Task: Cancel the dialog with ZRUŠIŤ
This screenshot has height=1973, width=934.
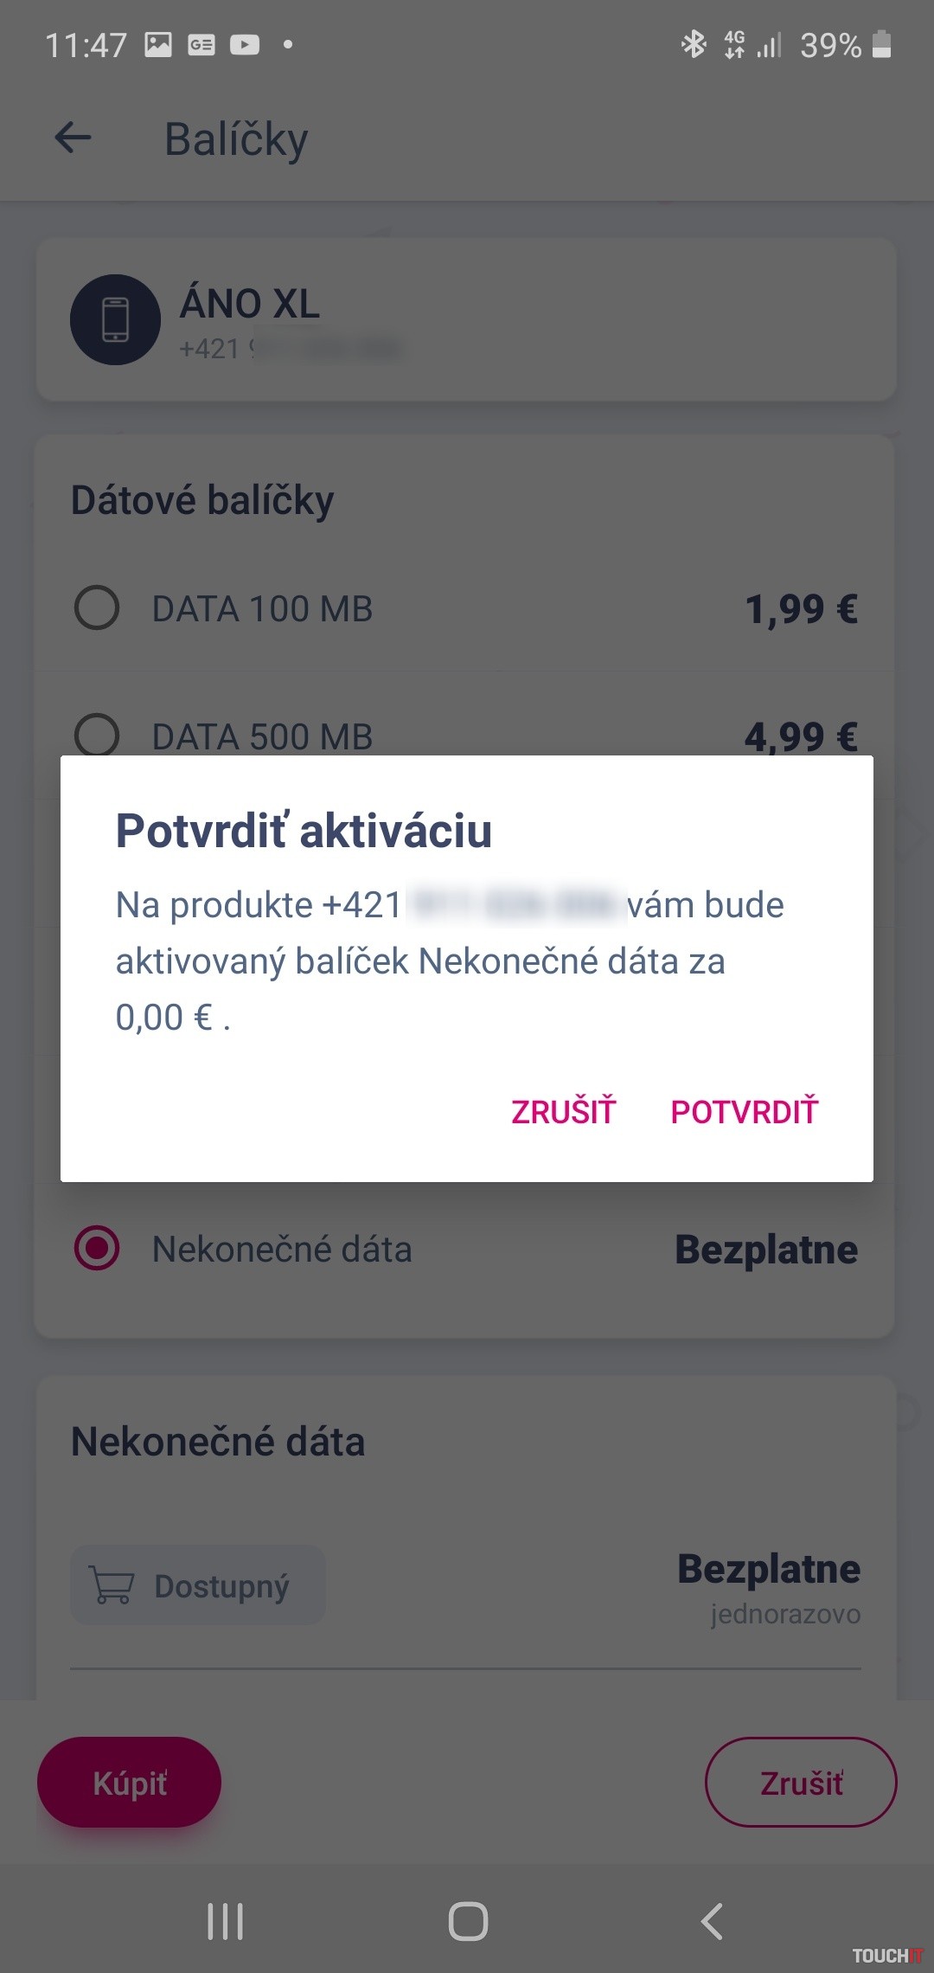Action: pyautogui.click(x=563, y=1112)
